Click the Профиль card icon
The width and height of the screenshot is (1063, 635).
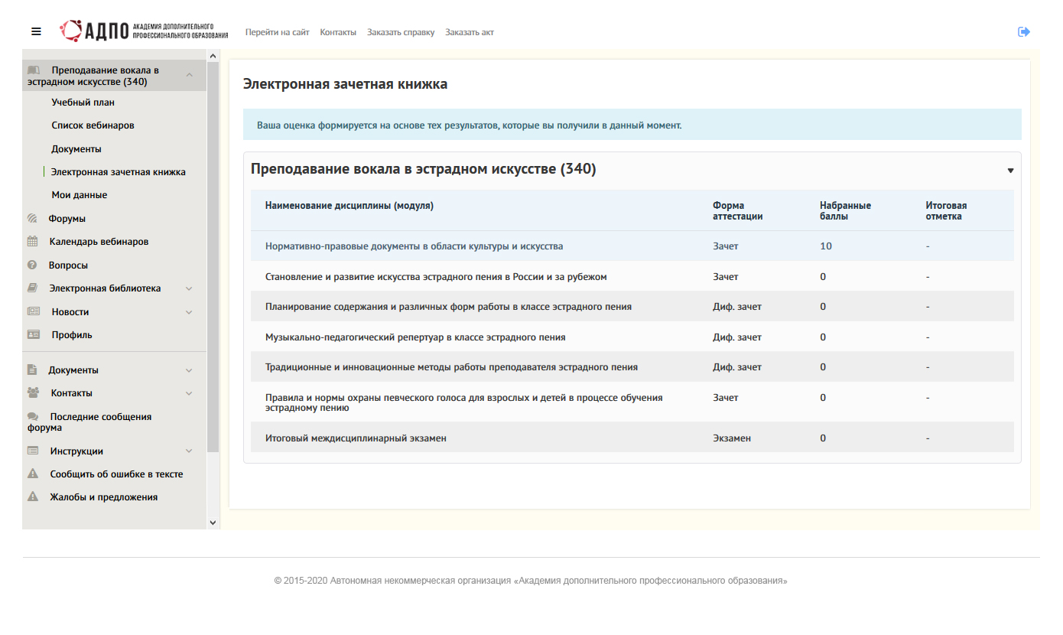tap(33, 335)
